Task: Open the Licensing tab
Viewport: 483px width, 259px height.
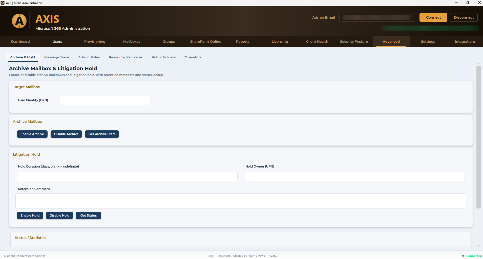Action: [280, 41]
